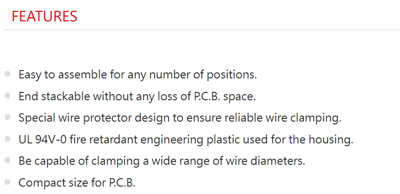The image size is (400, 194).
Task: Click bullet beside 'Be capable of clamping' line
Action: click(x=7, y=160)
